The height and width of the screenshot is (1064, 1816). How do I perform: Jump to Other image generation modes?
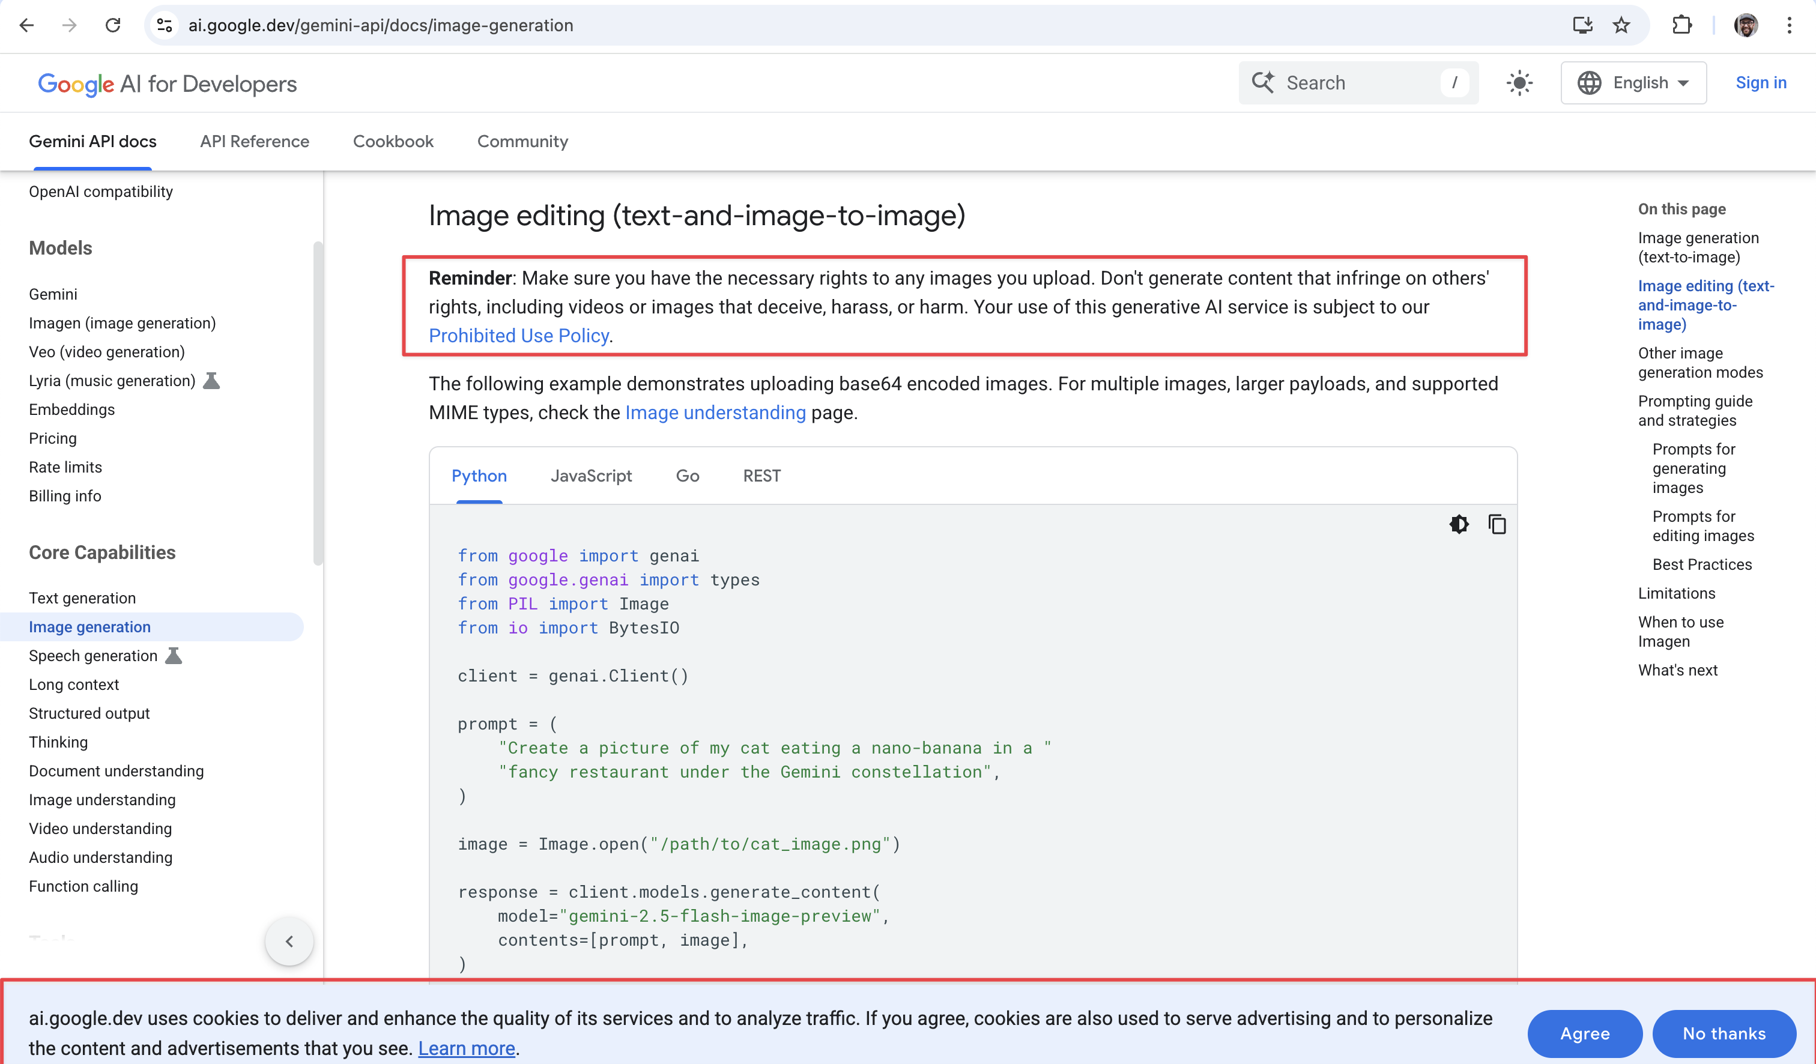[1701, 362]
